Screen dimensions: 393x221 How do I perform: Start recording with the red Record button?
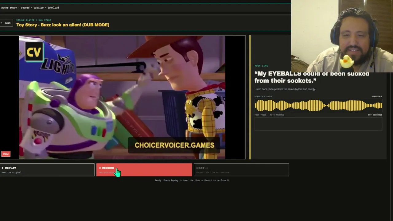[144, 170]
